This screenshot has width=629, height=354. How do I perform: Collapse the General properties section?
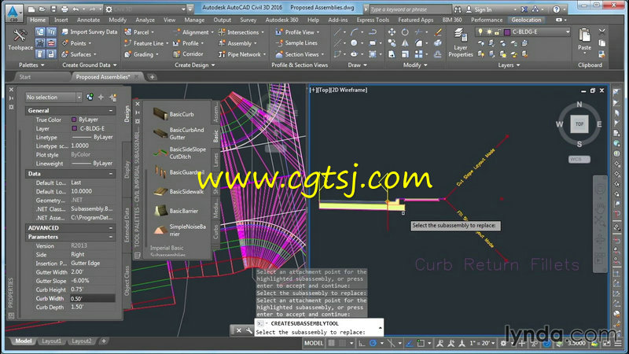[x=111, y=110]
